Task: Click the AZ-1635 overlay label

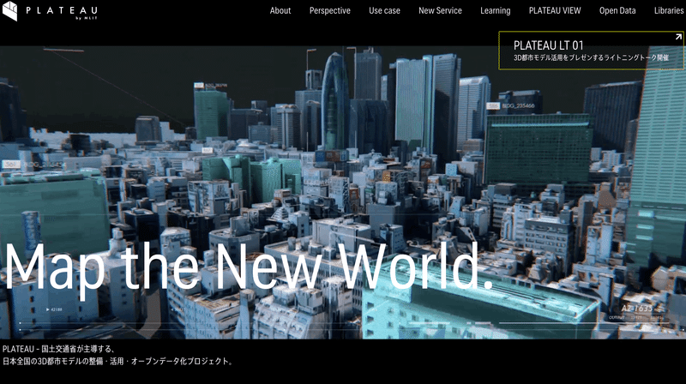Action: (x=636, y=309)
